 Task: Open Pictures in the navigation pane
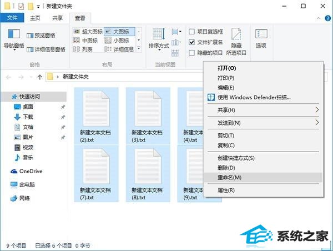pyautogui.click(x=28, y=137)
